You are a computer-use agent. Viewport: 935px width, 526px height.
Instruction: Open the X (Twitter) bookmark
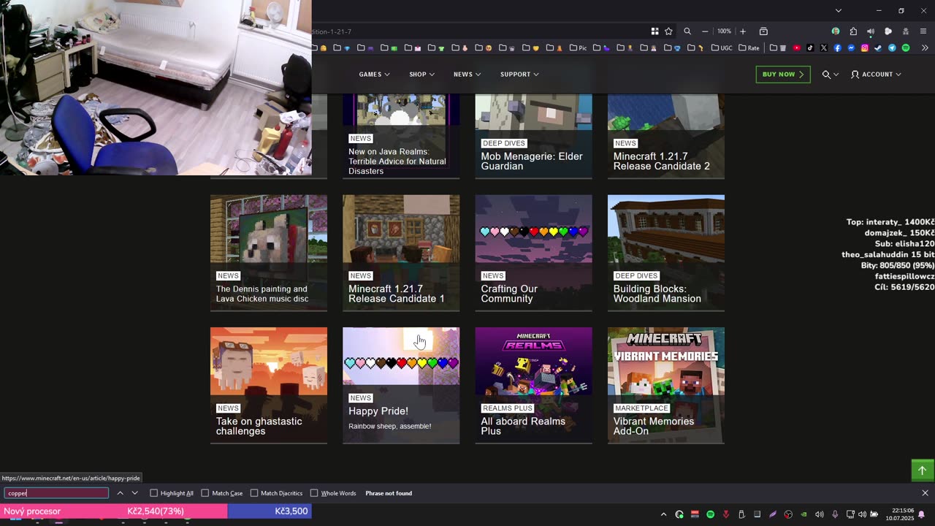point(824,48)
